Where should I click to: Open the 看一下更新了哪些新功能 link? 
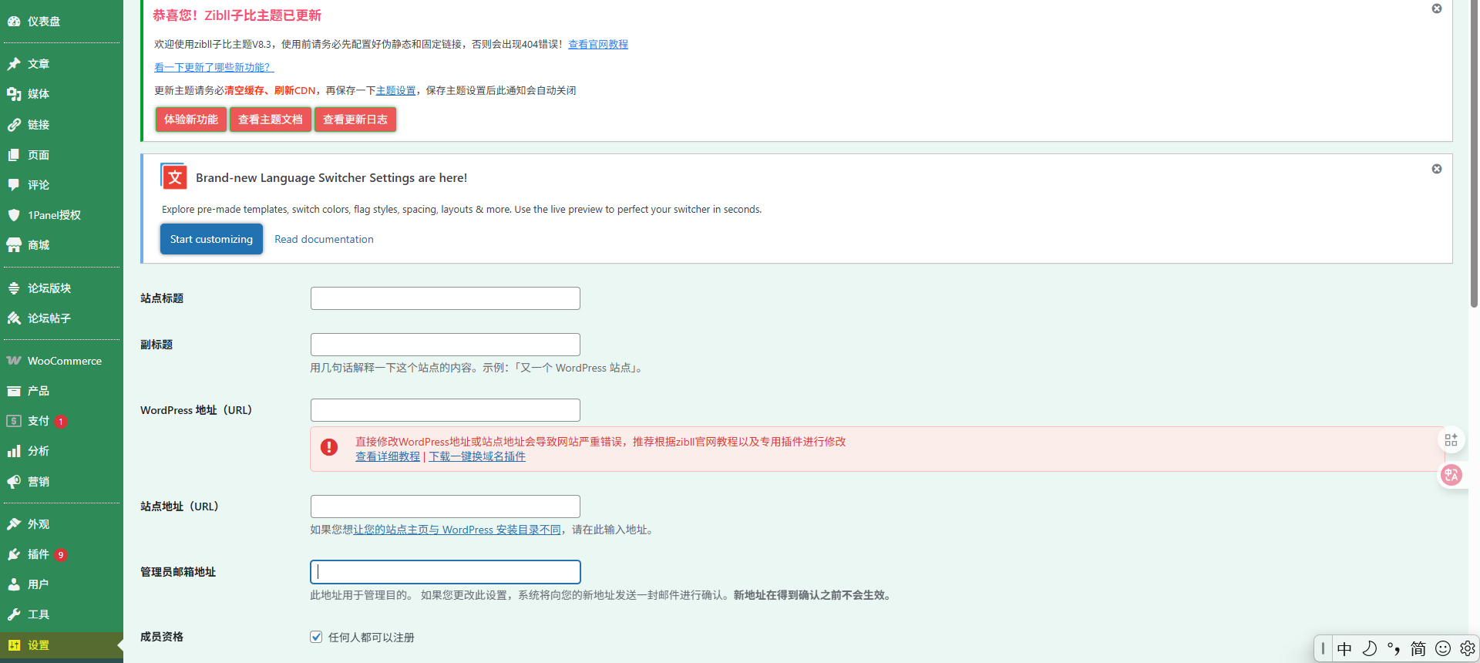tap(214, 68)
